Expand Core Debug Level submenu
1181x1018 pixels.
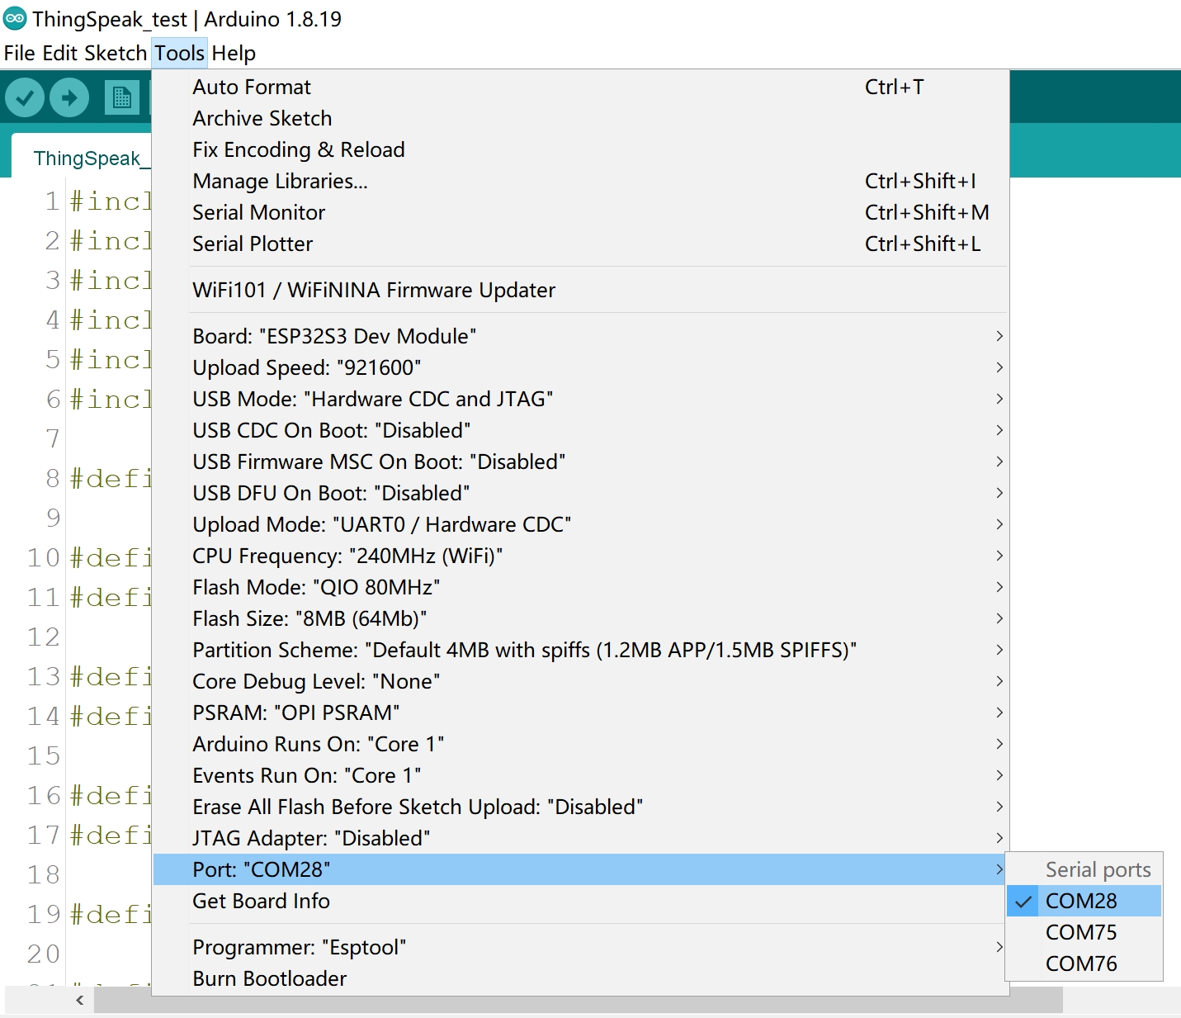[580, 681]
